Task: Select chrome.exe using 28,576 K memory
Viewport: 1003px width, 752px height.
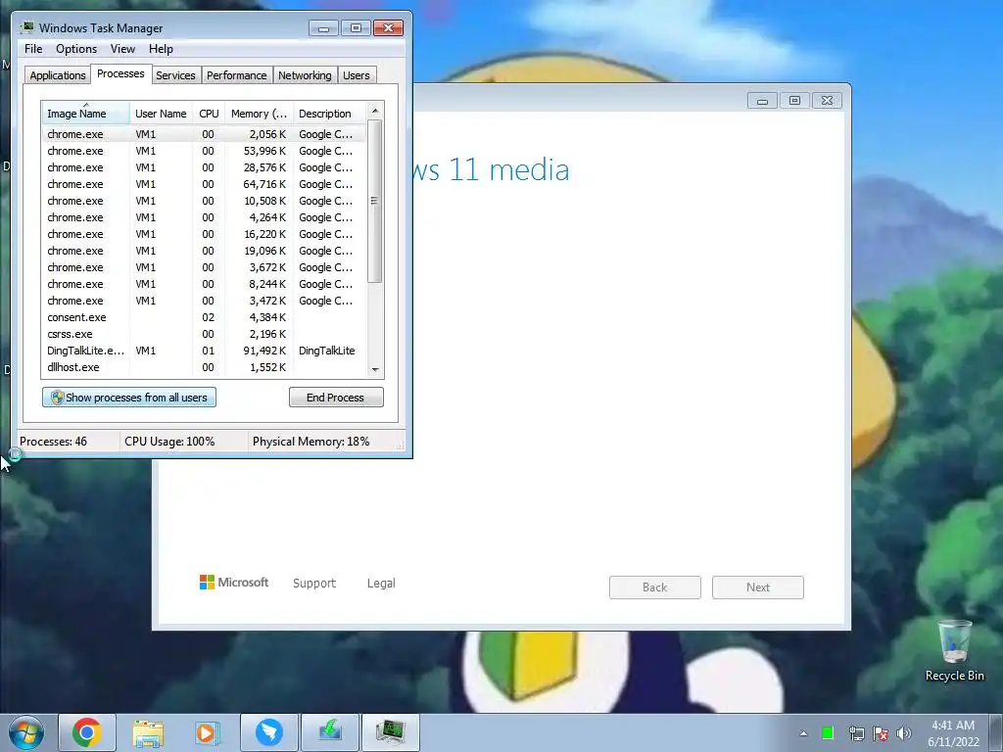Action: click(x=204, y=167)
